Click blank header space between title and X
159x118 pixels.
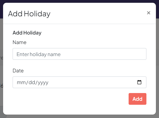98,13
